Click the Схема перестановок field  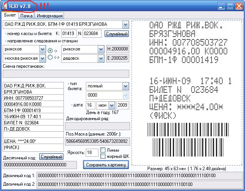pyautogui.click(x=66, y=74)
